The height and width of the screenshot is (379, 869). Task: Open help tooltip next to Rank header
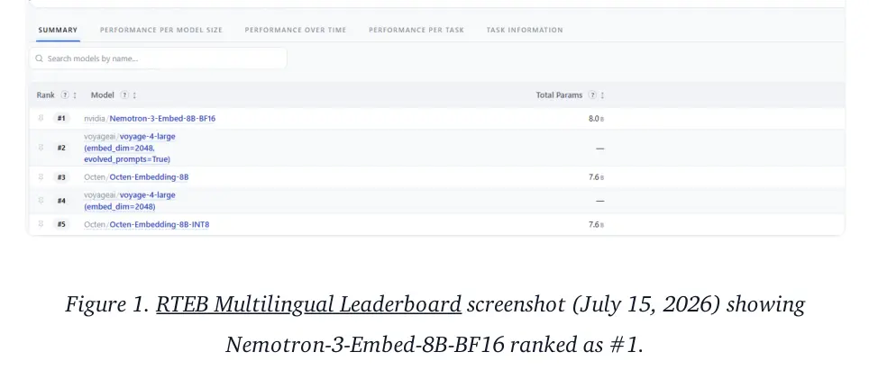65,95
